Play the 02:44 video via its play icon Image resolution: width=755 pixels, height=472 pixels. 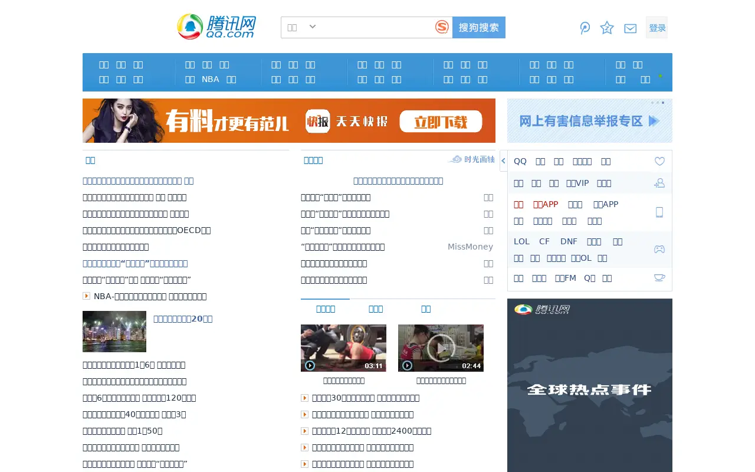pyautogui.click(x=407, y=365)
